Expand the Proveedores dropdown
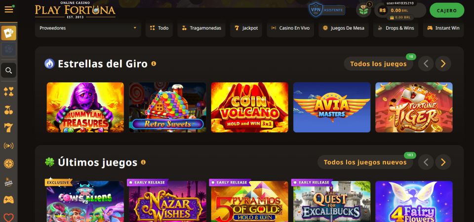 88,28
